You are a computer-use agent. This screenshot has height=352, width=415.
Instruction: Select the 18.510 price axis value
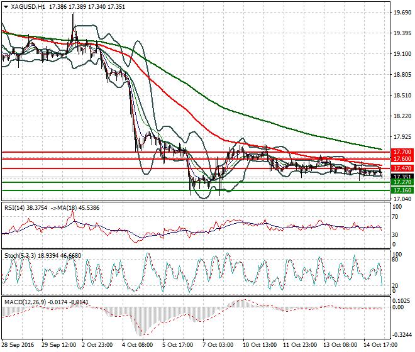point(402,96)
